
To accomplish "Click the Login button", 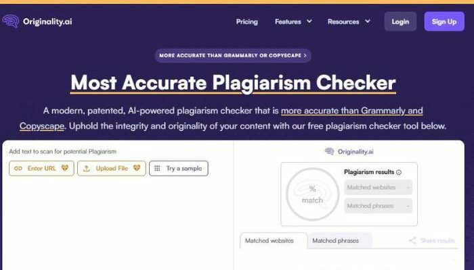I will pyautogui.click(x=400, y=22).
